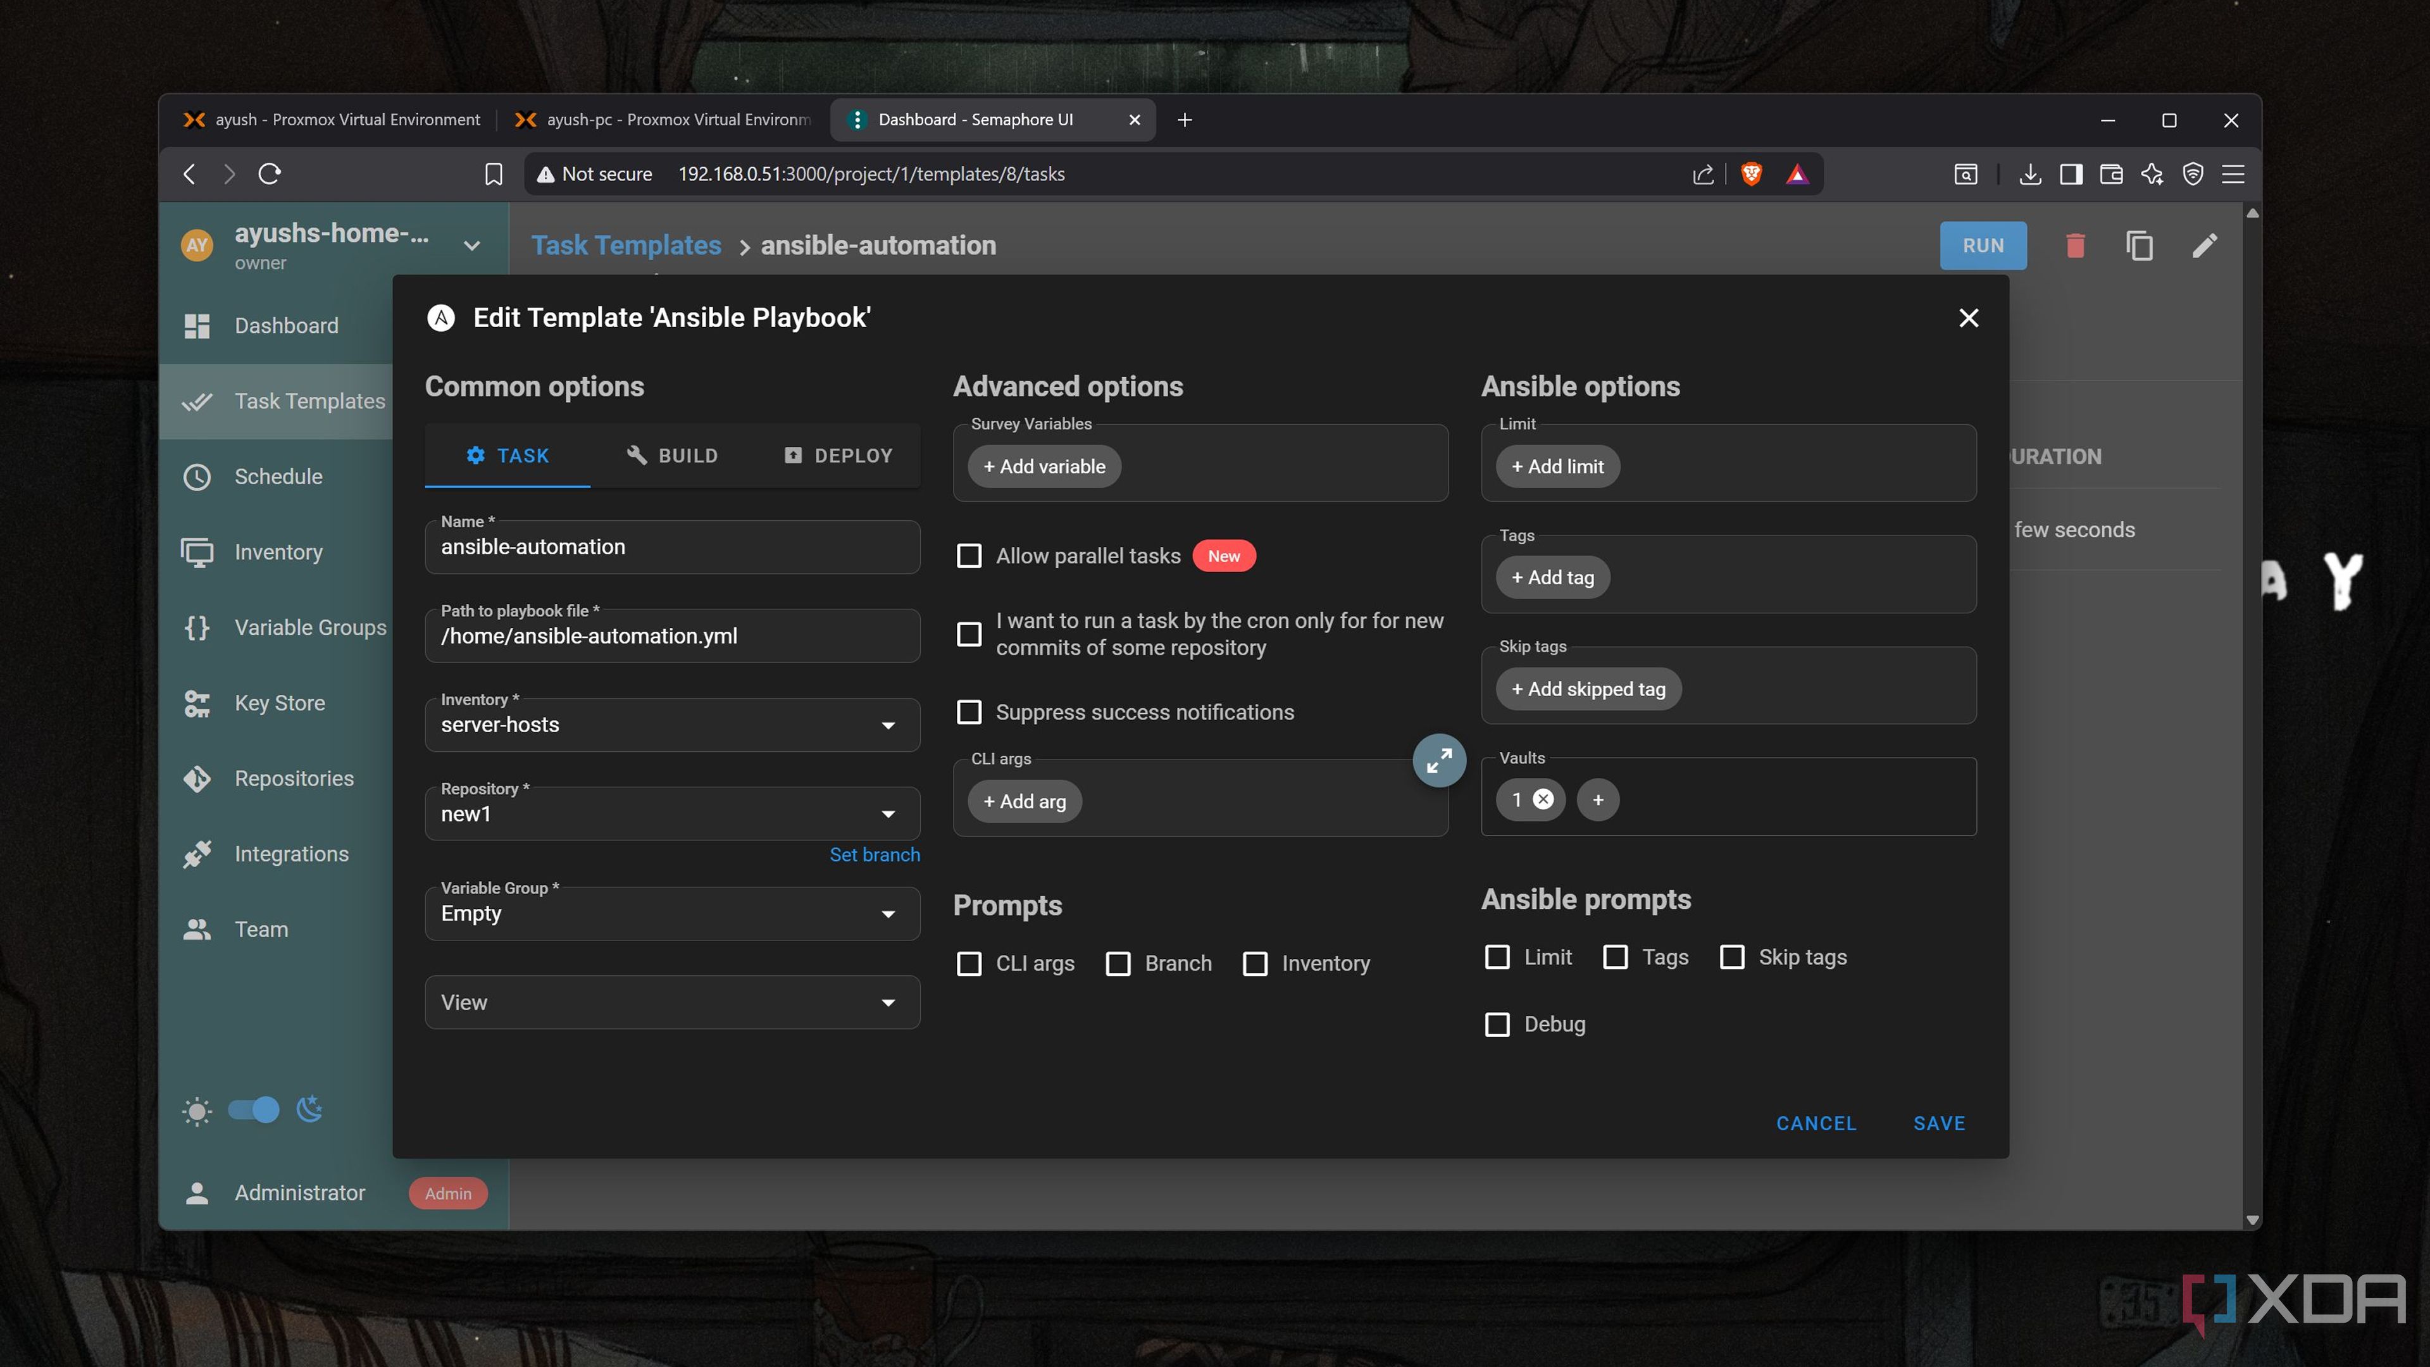Expand the ayushs-home project switcher
The width and height of the screenshot is (2430, 1367).
471,246
